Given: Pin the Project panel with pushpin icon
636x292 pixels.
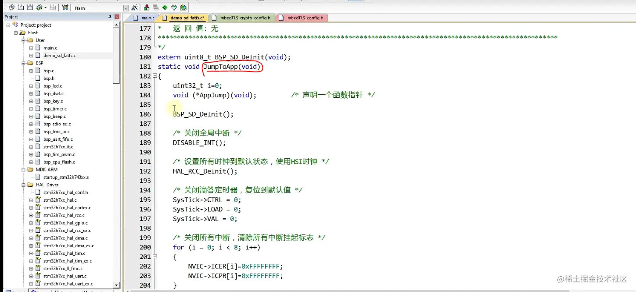Looking at the screenshot, I should (x=110, y=17).
